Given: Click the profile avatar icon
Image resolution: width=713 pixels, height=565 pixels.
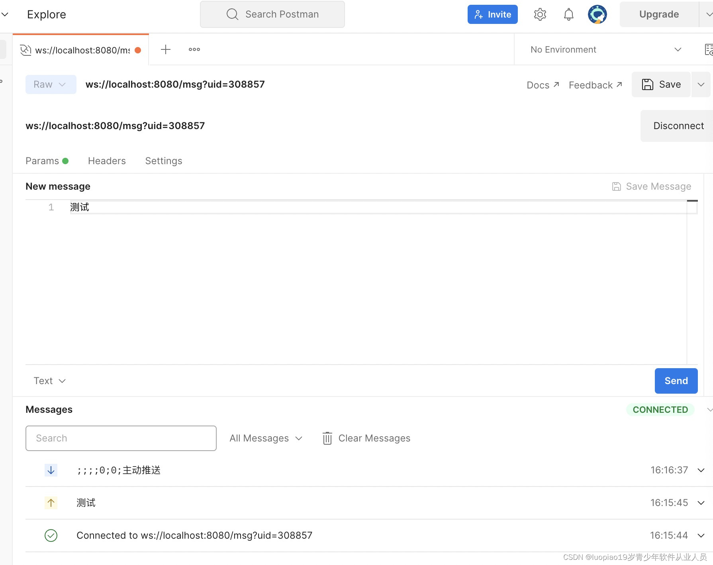Looking at the screenshot, I should coord(597,14).
